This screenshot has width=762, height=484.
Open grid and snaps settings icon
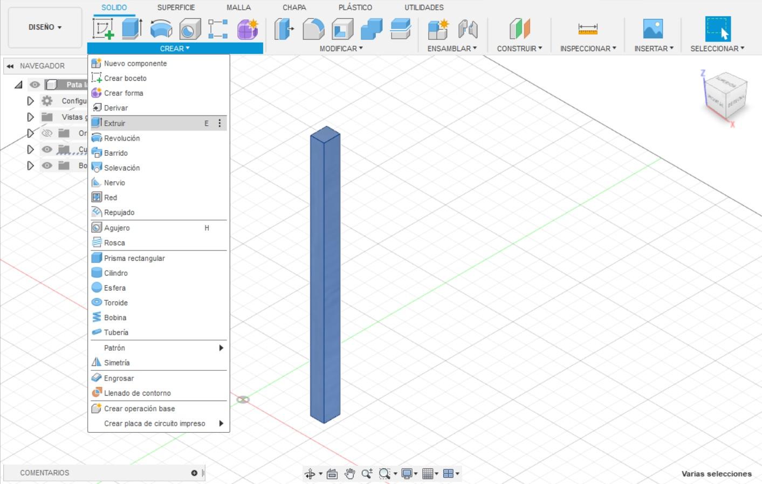428,474
